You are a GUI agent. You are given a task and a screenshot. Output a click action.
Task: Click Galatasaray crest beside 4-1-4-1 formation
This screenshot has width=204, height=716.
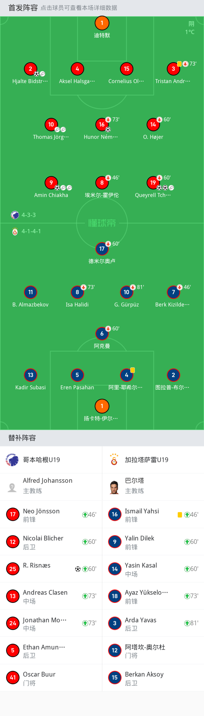pyautogui.click(x=15, y=231)
